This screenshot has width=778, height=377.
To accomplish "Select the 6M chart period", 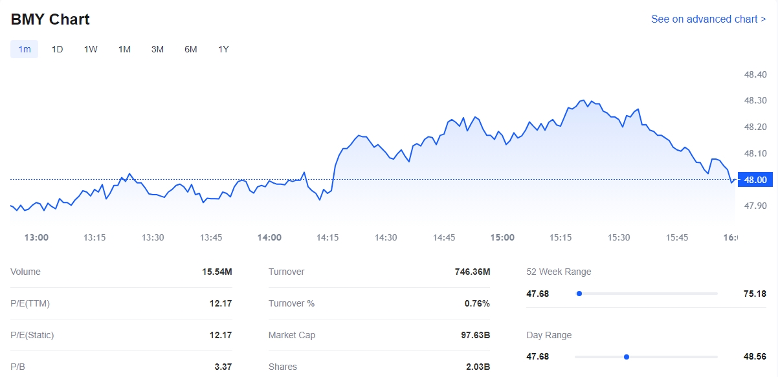I will pos(190,49).
